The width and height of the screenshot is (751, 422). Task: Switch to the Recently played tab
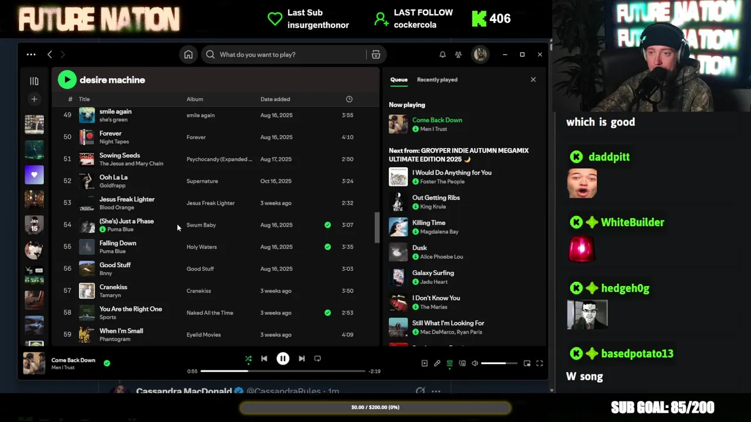[x=437, y=80]
